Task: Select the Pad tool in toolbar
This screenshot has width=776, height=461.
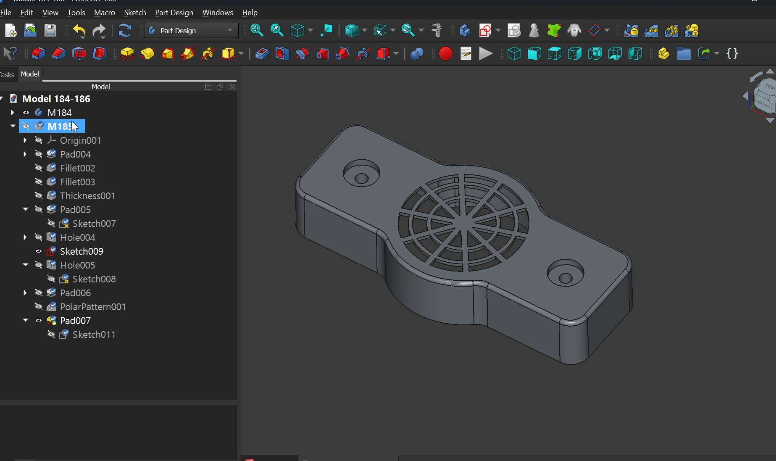Action: pos(127,54)
